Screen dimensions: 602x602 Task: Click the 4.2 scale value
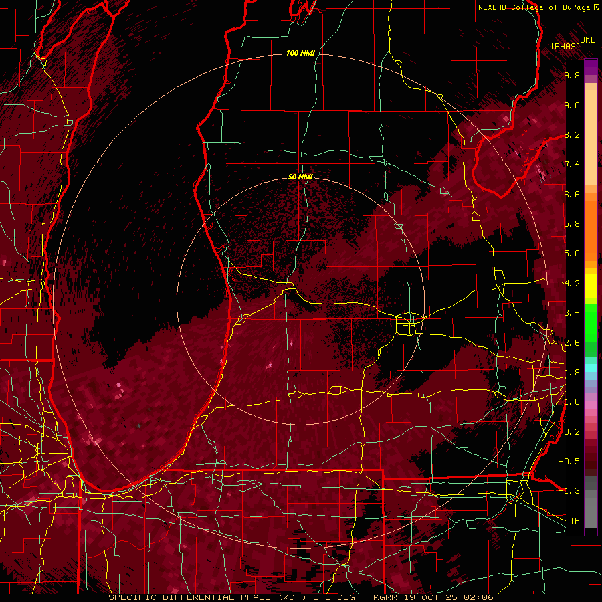pos(572,284)
